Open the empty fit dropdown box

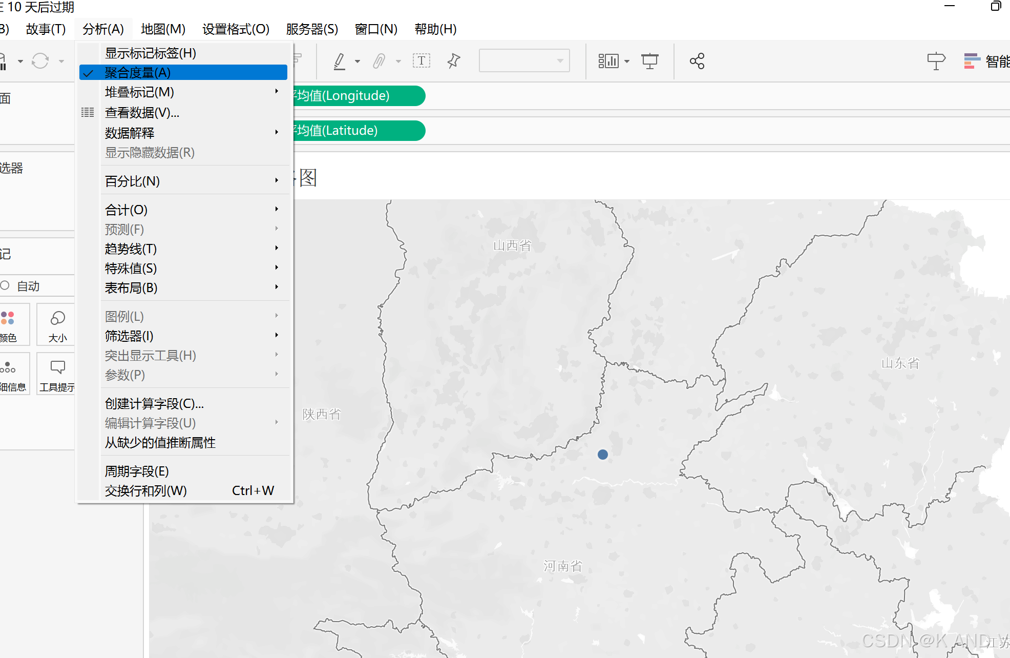point(524,61)
